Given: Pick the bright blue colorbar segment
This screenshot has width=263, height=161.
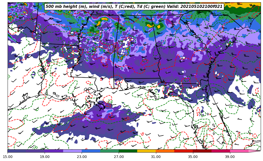Looking at the screenshot, I should 91,151.
